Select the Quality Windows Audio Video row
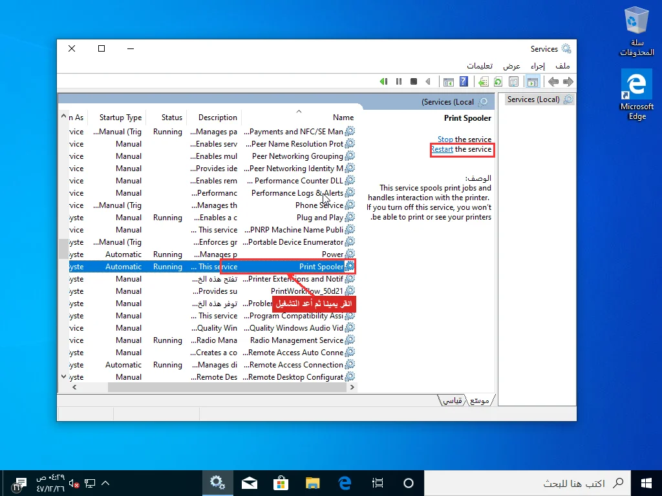662x496 pixels. coord(212,327)
